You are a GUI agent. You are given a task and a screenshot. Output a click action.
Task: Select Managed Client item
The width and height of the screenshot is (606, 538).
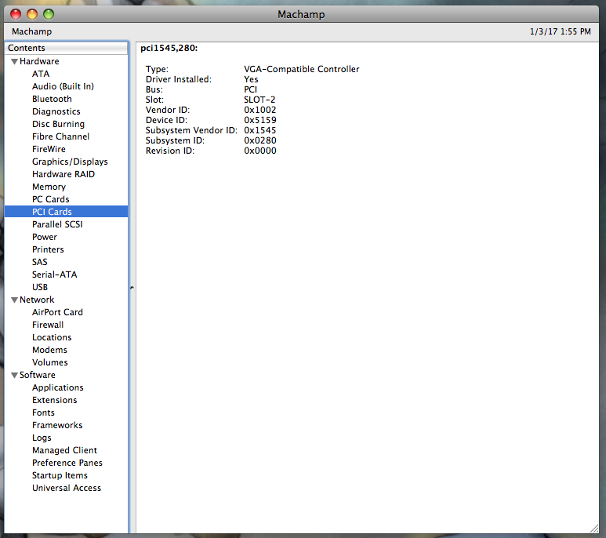tap(64, 450)
